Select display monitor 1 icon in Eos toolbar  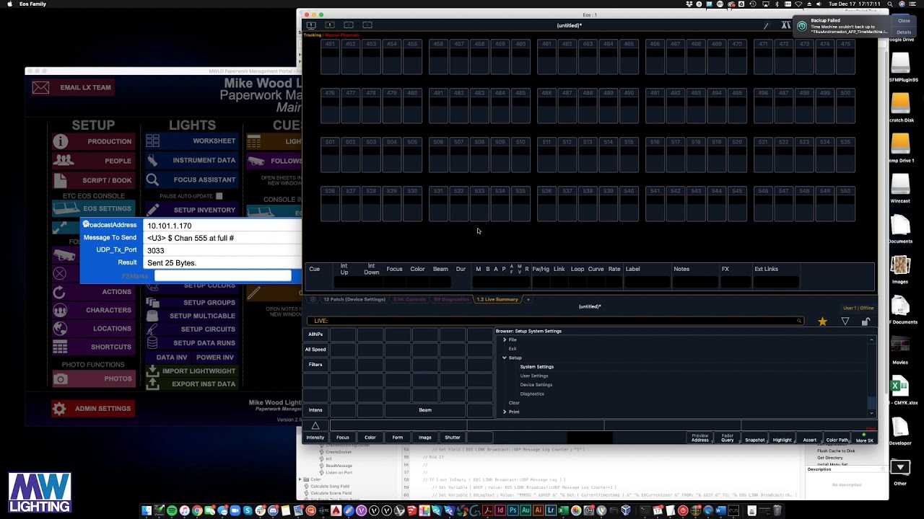click(x=311, y=25)
